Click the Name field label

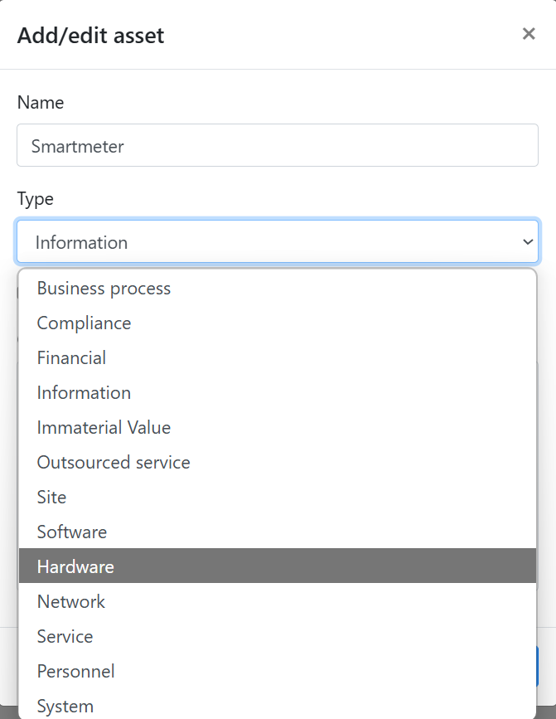(x=41, y=103)
